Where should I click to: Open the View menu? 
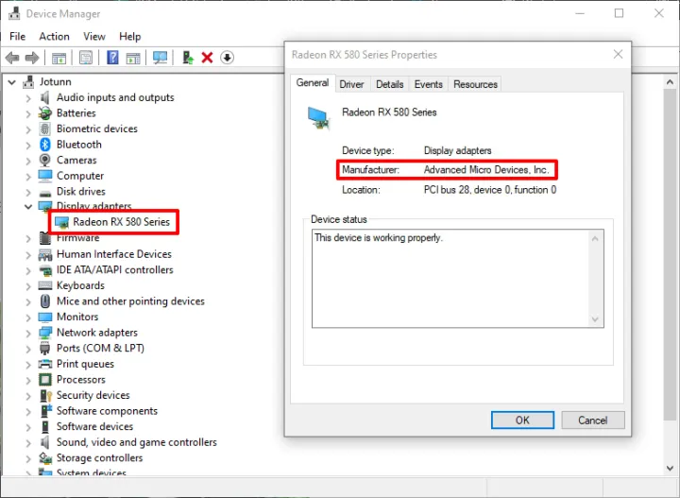point(94,36)
